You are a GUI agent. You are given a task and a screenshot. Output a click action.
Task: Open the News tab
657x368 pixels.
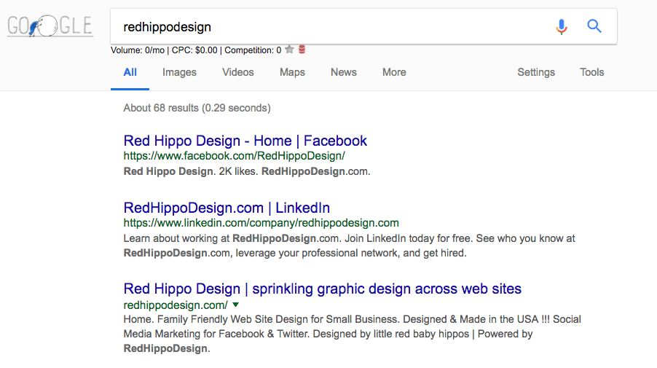(344, 72)
